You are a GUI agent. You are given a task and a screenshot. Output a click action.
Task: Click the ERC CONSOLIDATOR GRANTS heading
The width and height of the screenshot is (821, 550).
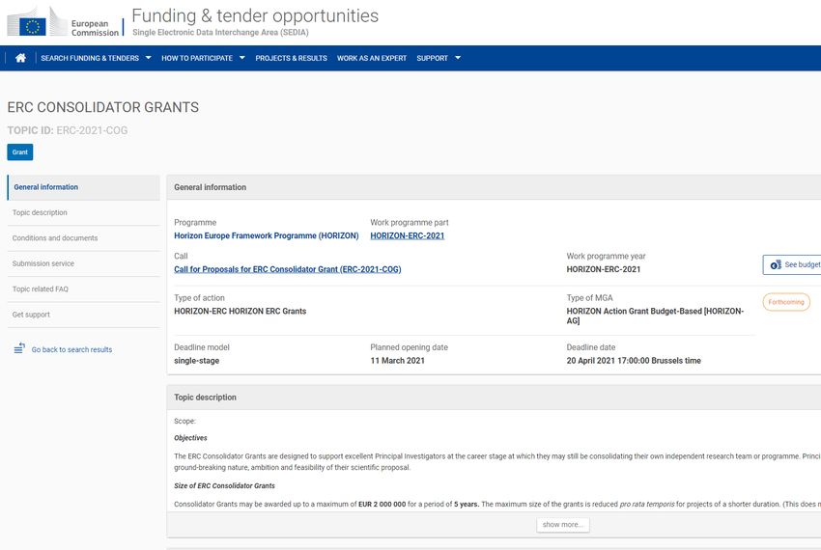pos(103,107)
